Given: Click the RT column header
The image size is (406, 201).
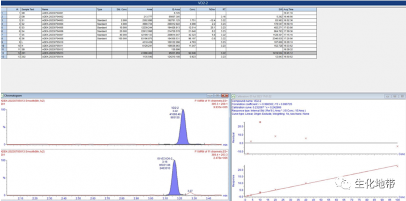Looking at the screenshot, I should tap(221, 9).
